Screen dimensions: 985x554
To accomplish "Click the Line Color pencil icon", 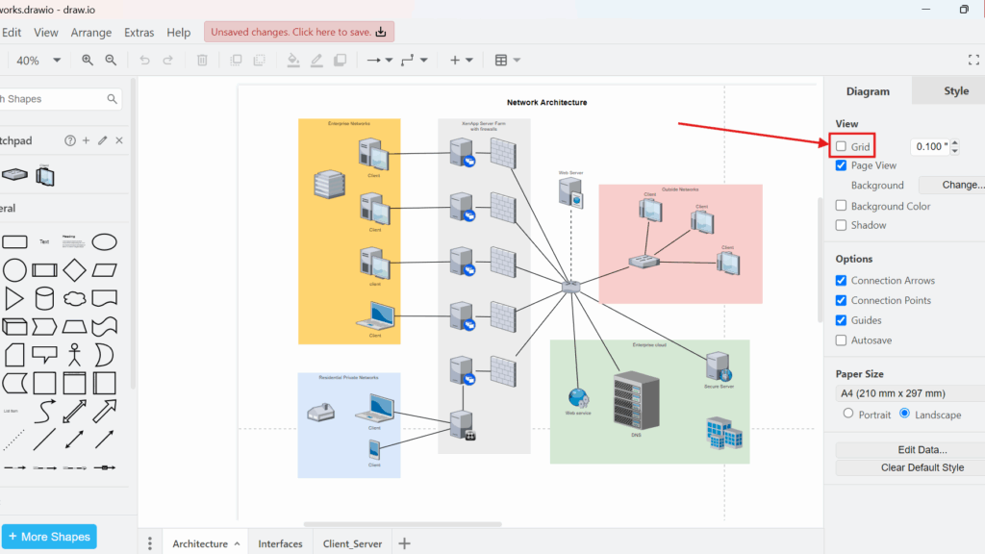I will click(316, 60).
